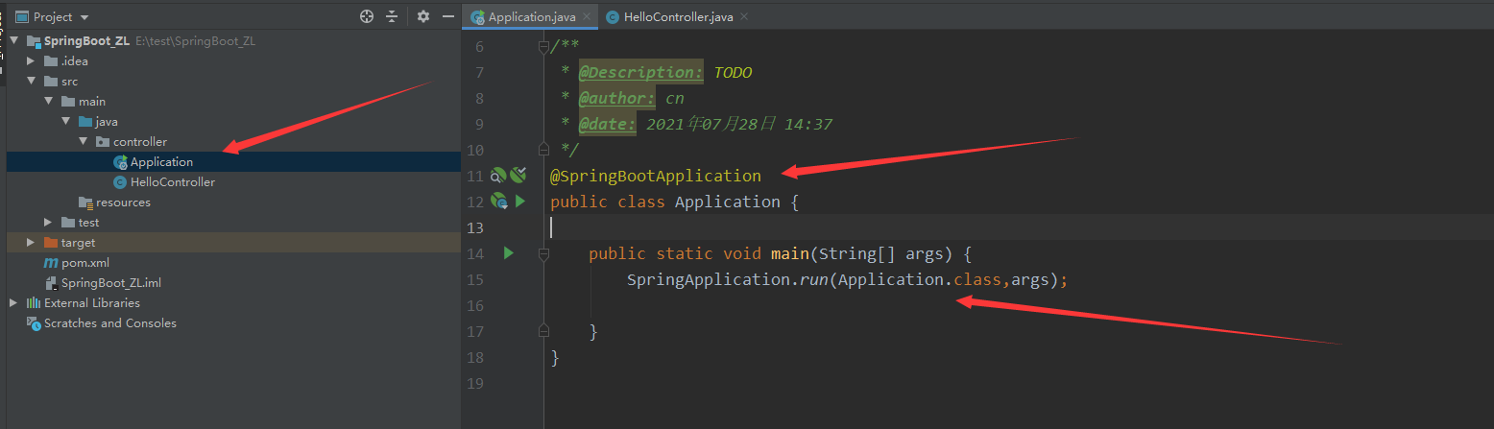Click the fold end marker on line 10
1494x429 pixels.
pos(543,151)
